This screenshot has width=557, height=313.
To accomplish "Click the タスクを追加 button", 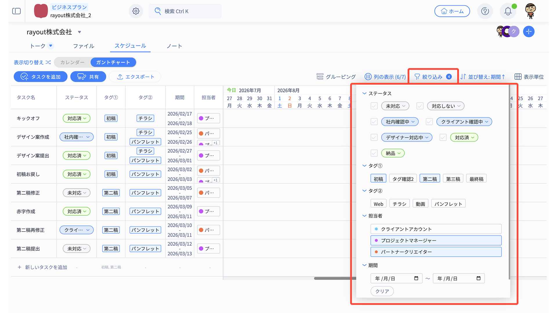I will (41, 77).
